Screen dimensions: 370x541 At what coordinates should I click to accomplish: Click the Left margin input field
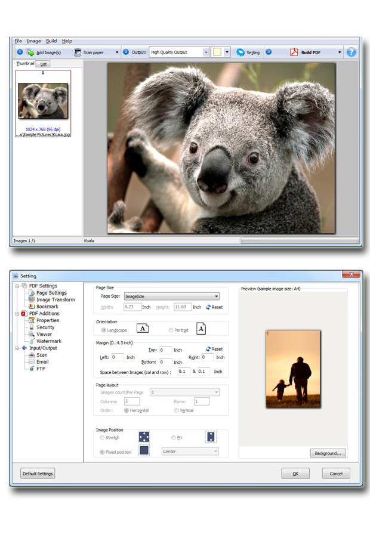[118, 357]
